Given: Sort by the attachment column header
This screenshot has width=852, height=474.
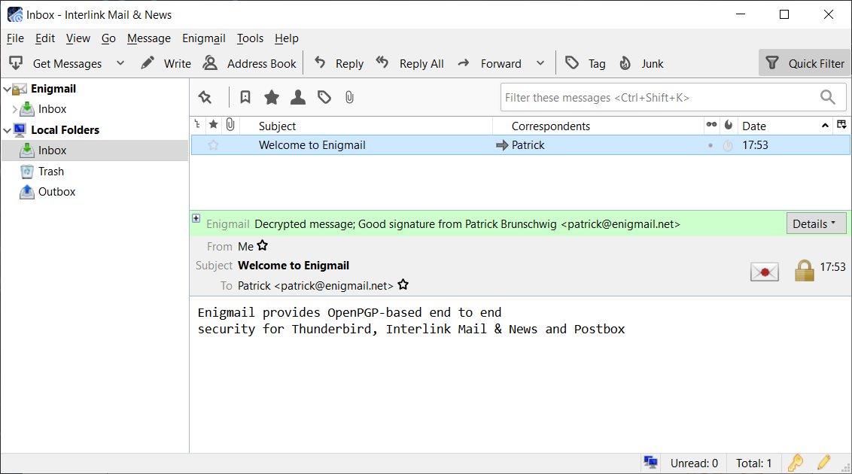Looking at the screenshot, I should click(x=230, y=126).
